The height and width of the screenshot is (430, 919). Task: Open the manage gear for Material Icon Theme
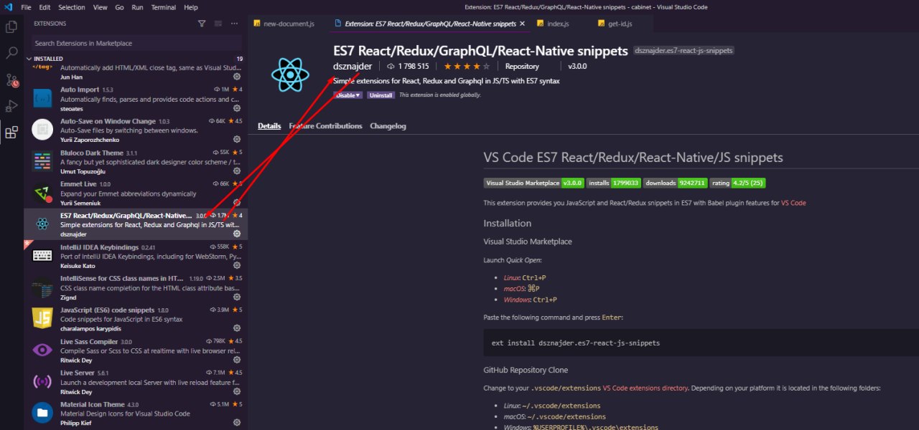coord(237,424)
